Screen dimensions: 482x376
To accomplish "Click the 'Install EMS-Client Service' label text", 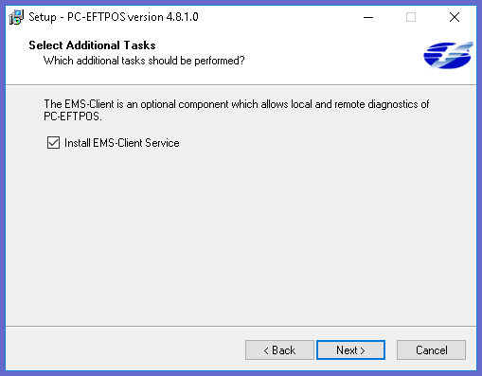I will [122, 143].
